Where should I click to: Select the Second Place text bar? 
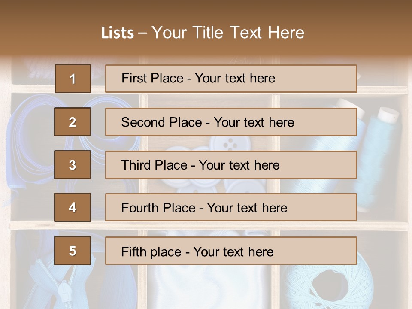click(231, 122)
